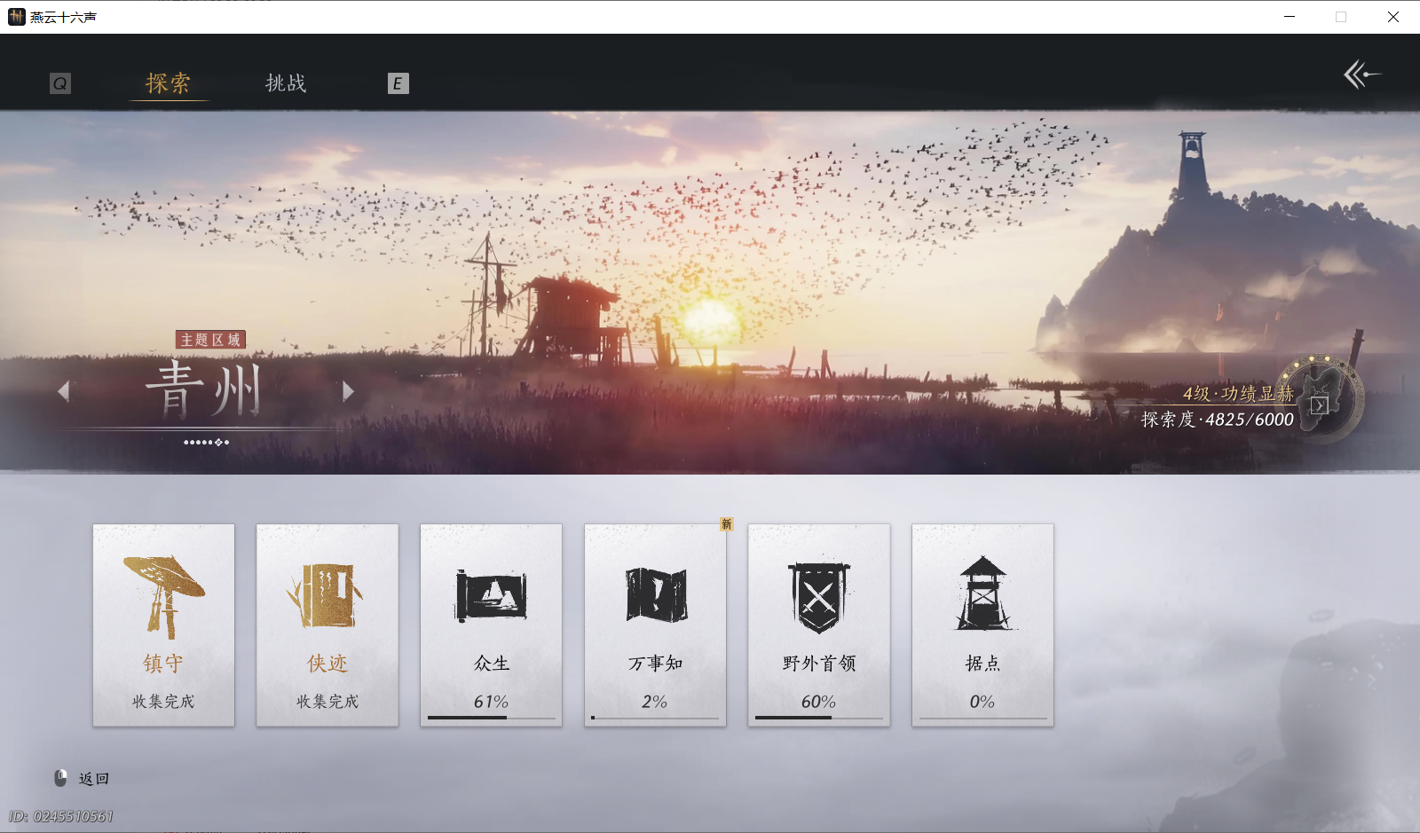The width and height of the screenshot is (1420, 833).
Task: Click the 众生 61% progress bar
Action: tap(491, 718)
